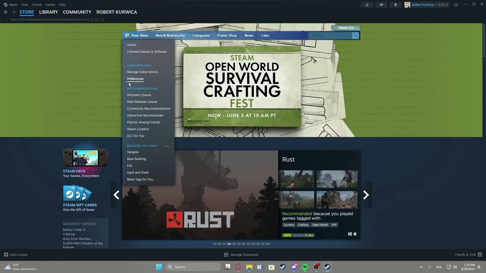Show previous featured game with left carousel arrow
This screenshot has width=486, height=273.
pos(116,195)
